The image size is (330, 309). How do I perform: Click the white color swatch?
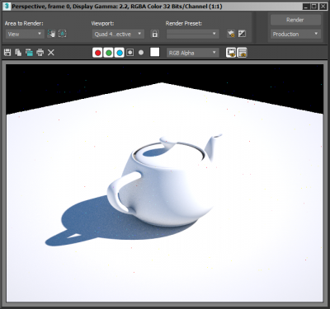pyautogui.click(x=155, y=52)
